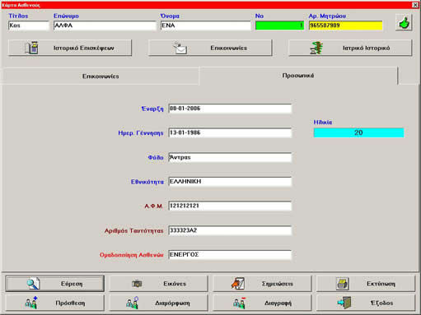
Task: Click the green thumbs-up confirm icon
Action: pyautogui.click(x=404, y=23)
